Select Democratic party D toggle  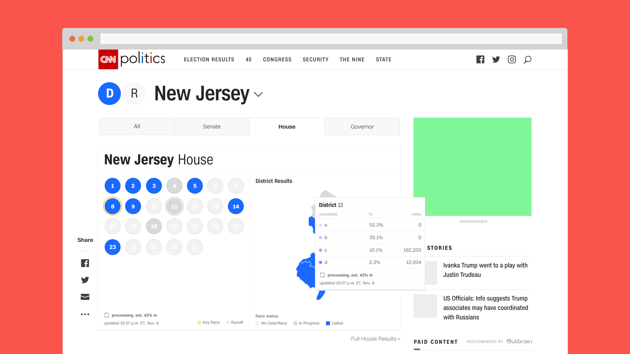(109, 94)
